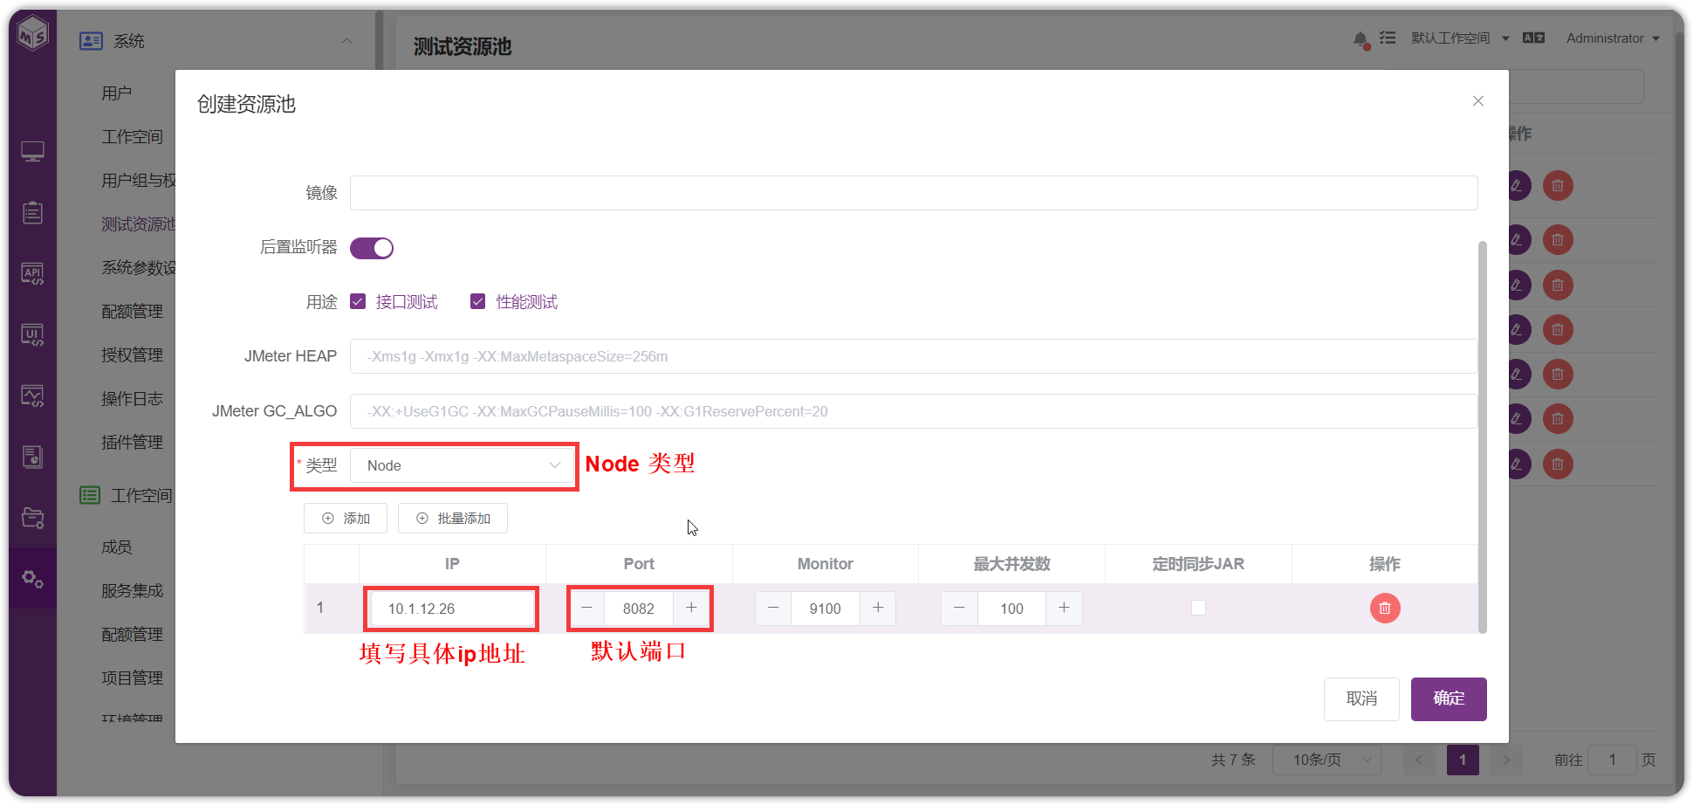Toggle the 后置监听器 switch
Screen dimensions: 1693x805
tap(372, 248)
